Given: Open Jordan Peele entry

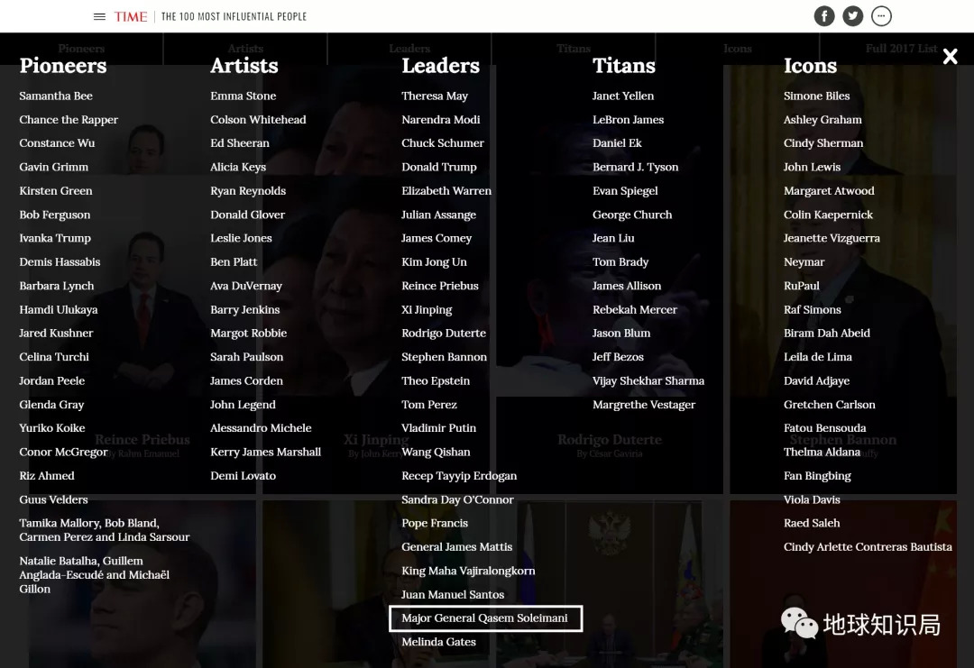Looking at the screenshot, I should (51, 380).
